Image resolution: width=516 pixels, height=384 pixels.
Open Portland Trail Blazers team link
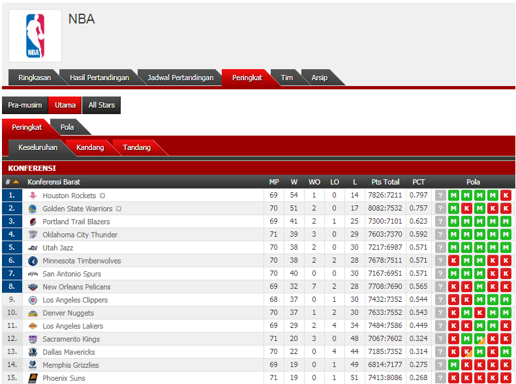click(76, 222)
